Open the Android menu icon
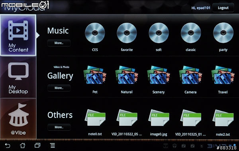Image resolution: width=239 pixels, height=151 pixels. tap(53, 145)
